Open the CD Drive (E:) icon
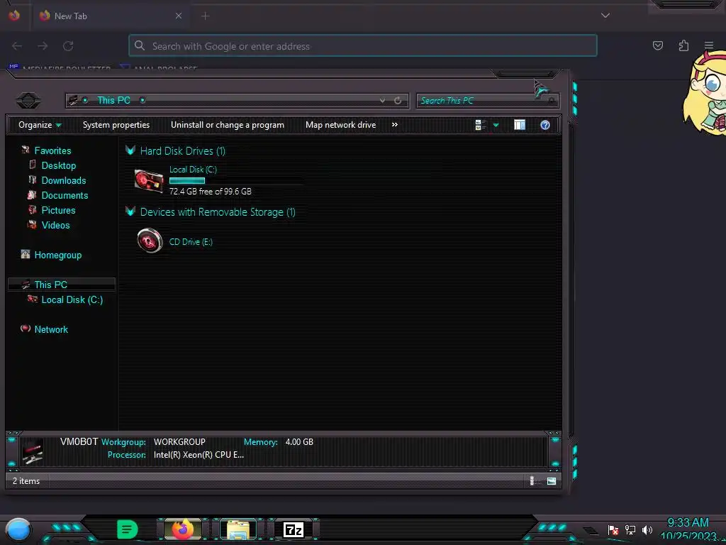Screen dimensions: 726x545 150,241
